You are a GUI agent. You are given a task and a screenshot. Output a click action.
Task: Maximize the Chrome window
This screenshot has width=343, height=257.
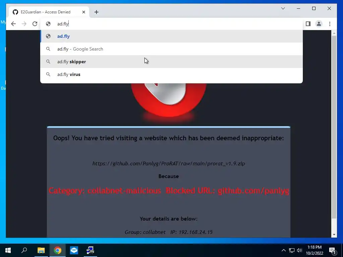pos(314,8)
